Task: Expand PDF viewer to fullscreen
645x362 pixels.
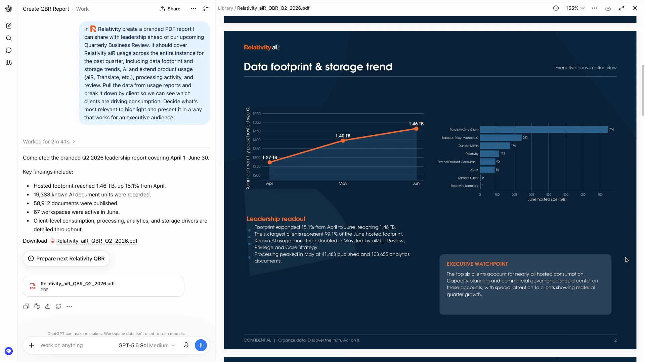Action: pyautogui.click(x=621, y=8)
